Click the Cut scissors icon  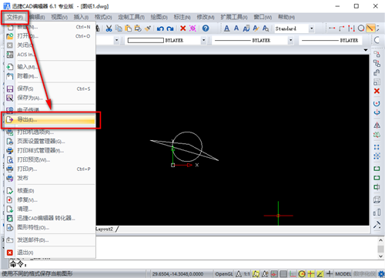click(109, 28)
